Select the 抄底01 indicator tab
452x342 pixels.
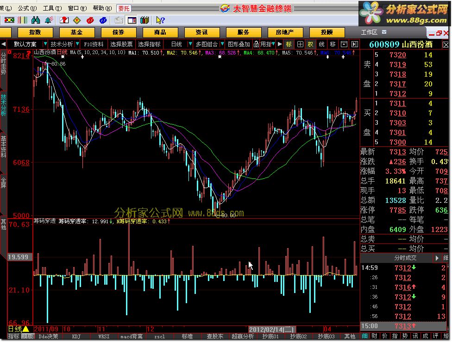[270, 336]
